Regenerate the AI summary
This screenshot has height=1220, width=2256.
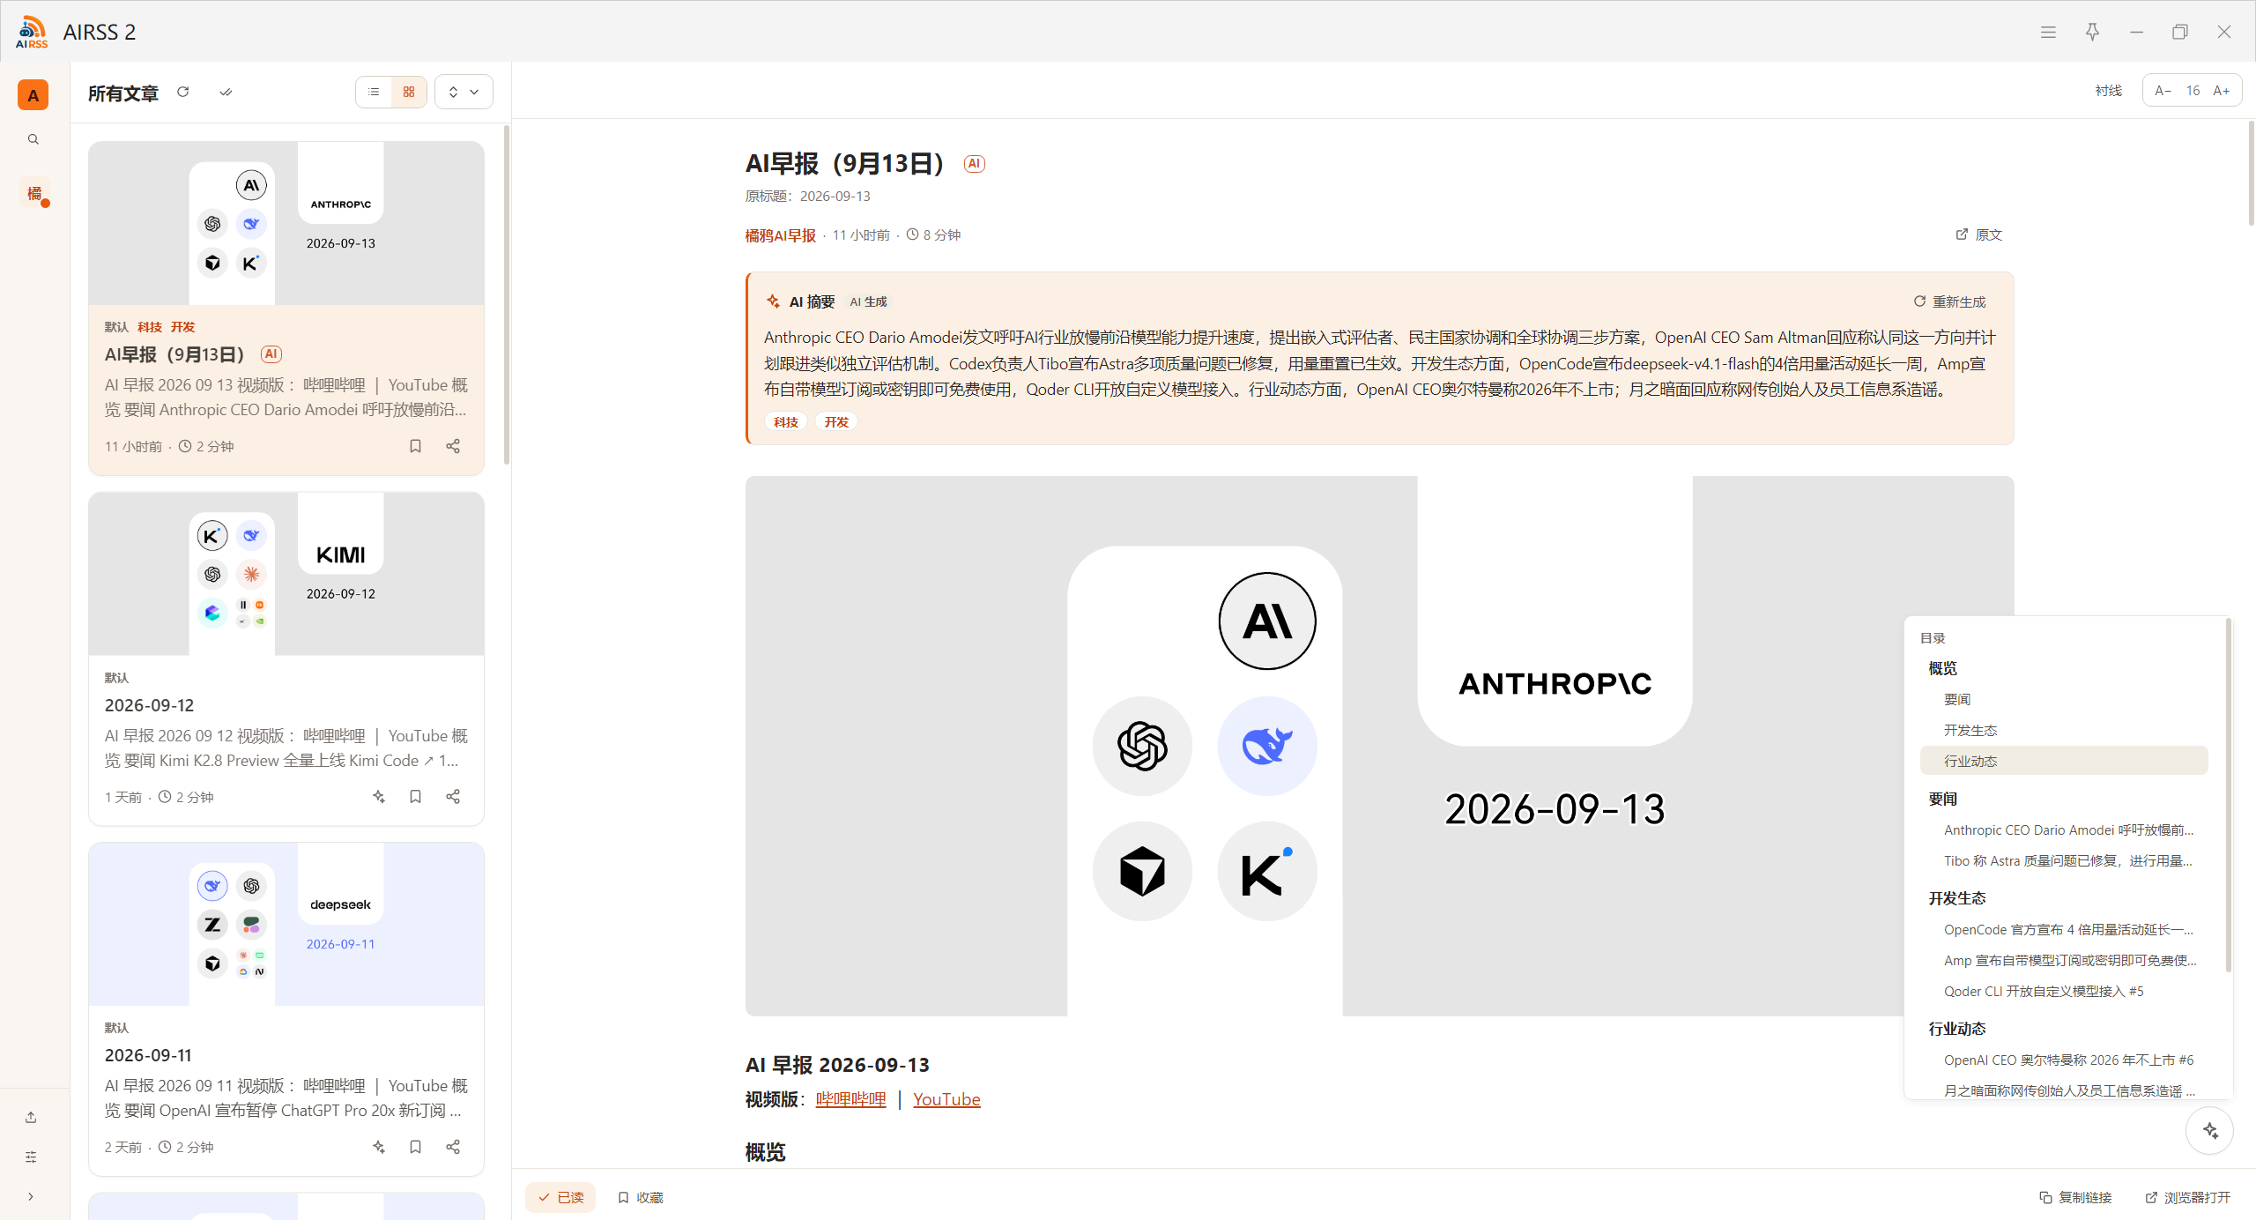pos(1949,302)
